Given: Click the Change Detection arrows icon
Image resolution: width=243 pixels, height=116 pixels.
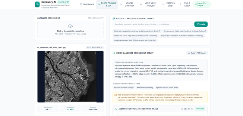Looking at the screenshot, I should coord(121,4).
